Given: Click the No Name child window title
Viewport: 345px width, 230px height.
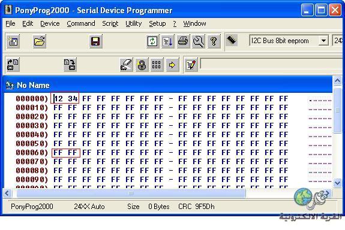Looking at the screenshot, I should (x=33, y=85).
